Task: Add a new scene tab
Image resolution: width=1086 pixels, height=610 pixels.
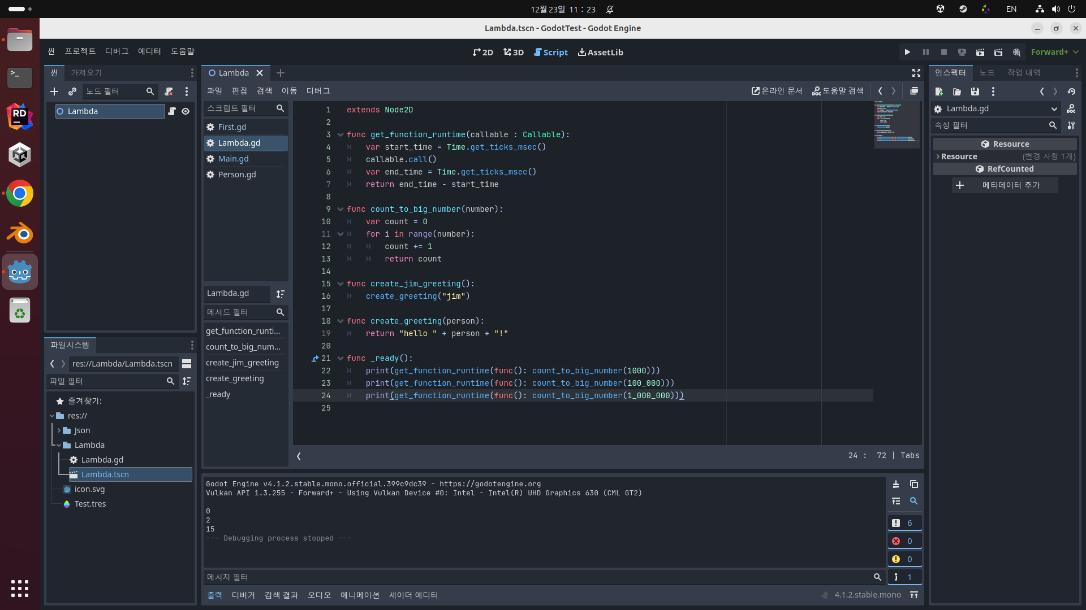Action: coord(281,73)
